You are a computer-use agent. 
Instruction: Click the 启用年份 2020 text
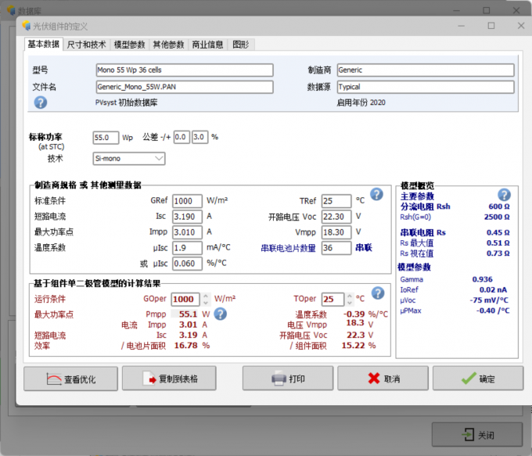(x=361, y=102)
